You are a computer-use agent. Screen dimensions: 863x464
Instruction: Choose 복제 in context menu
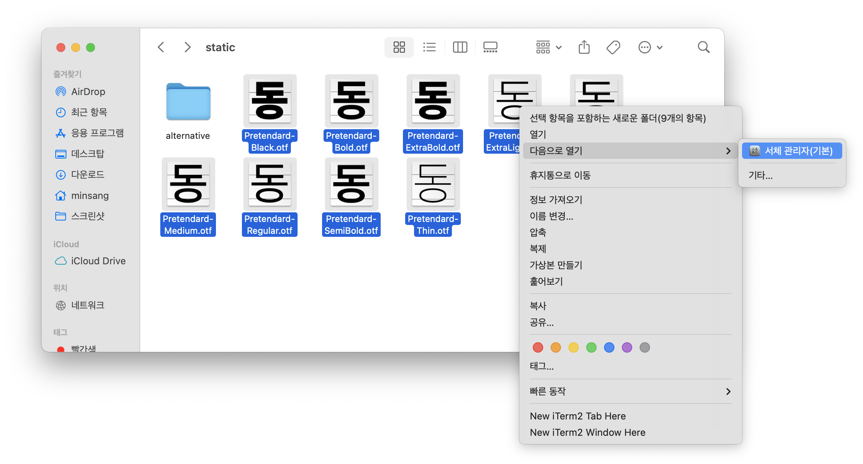point(630,249)
